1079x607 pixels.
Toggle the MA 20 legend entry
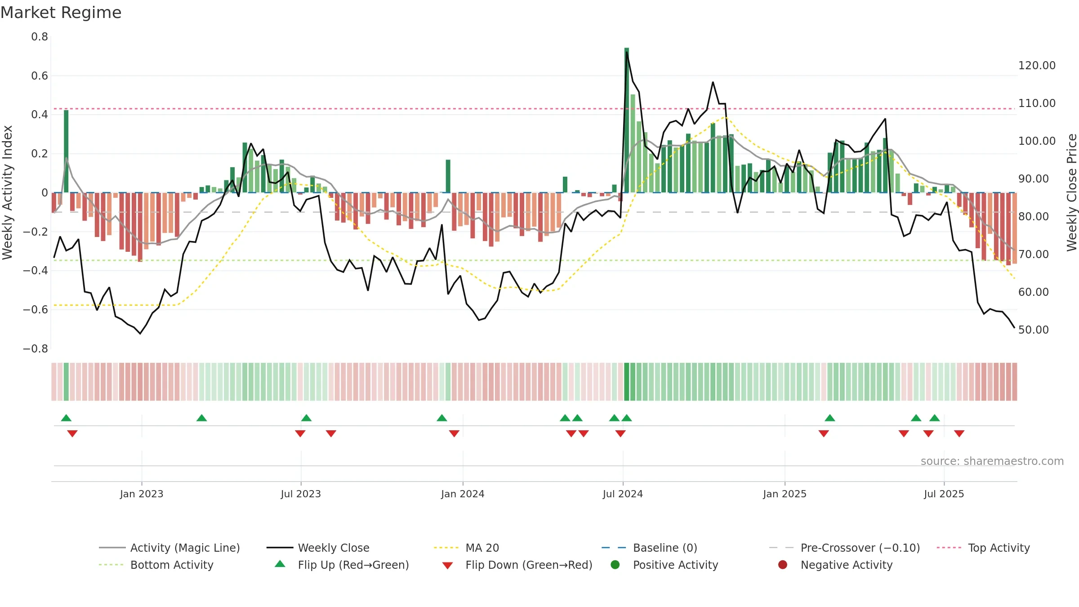[x=467, y=548]
